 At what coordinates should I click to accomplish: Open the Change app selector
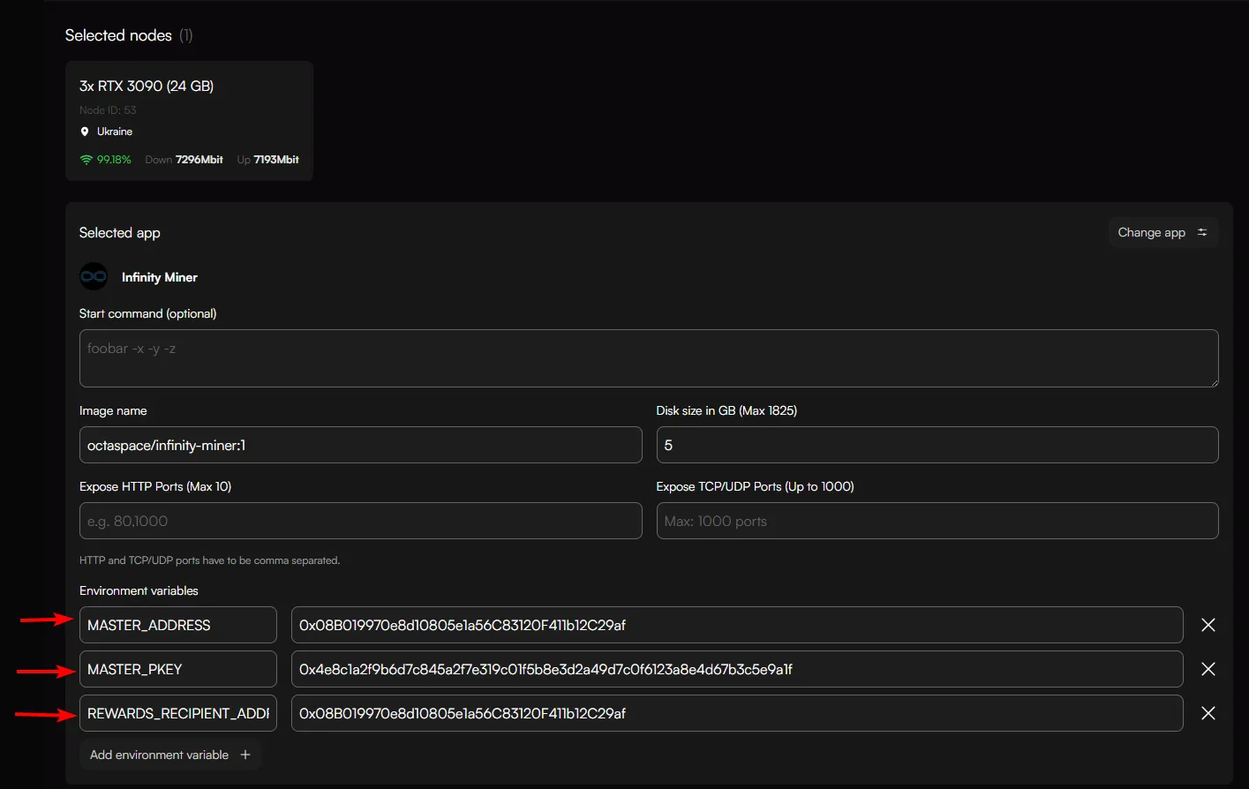click(1163, 232)
